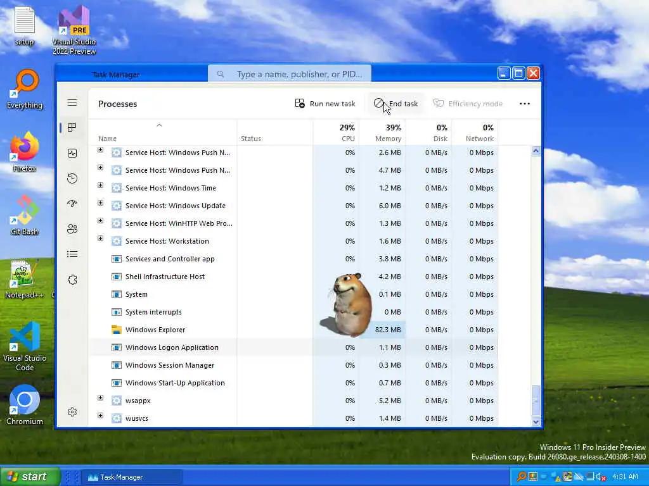The width and height of the screenshot is (649, 486).
Task: Open setup file on the desktop
Action: coord(25,25)
